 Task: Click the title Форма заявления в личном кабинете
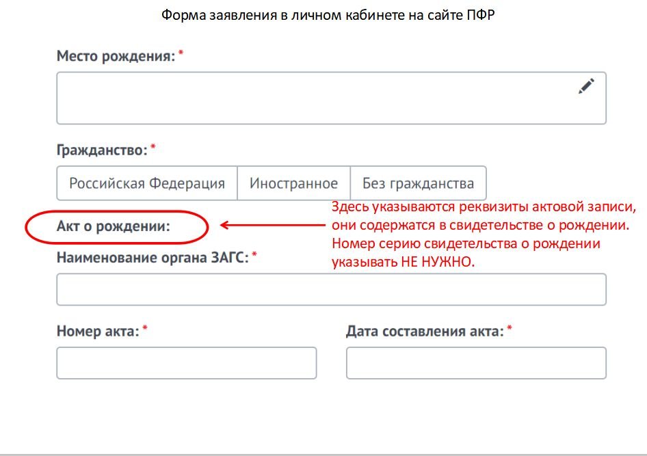[x=328, y=15]
